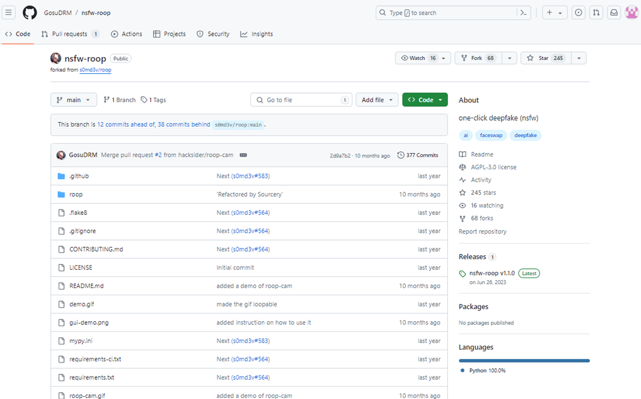Open the notifications inbox icon

pos(614,13)
